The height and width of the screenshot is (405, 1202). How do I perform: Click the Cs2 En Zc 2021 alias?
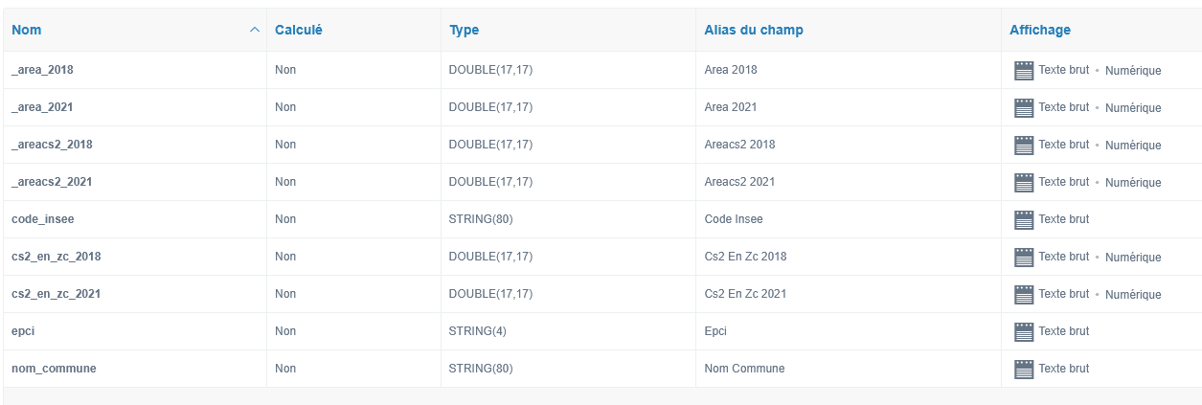745,294
